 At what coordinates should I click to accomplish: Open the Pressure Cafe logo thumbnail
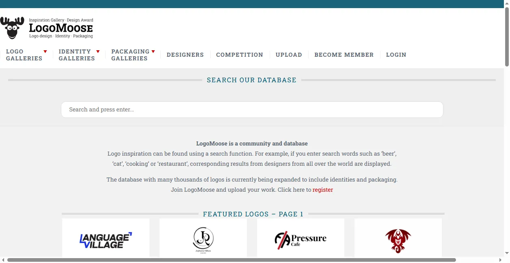coord(300,240)
